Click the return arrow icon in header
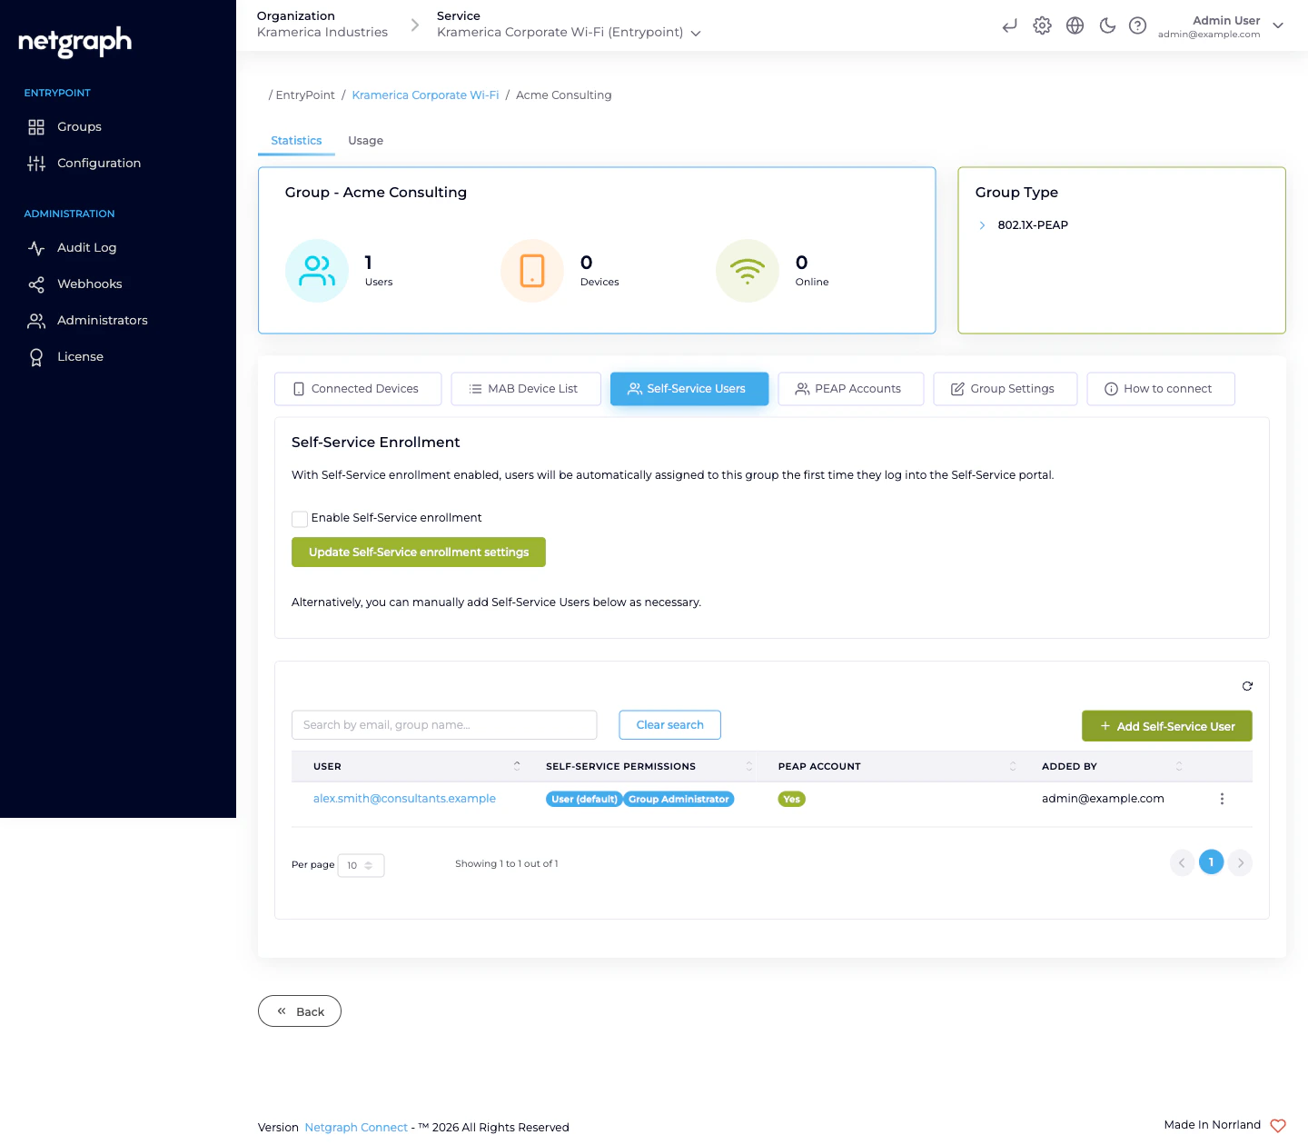The height and width of the screenshot is (1145, 1308). (x=1009, y=25)
